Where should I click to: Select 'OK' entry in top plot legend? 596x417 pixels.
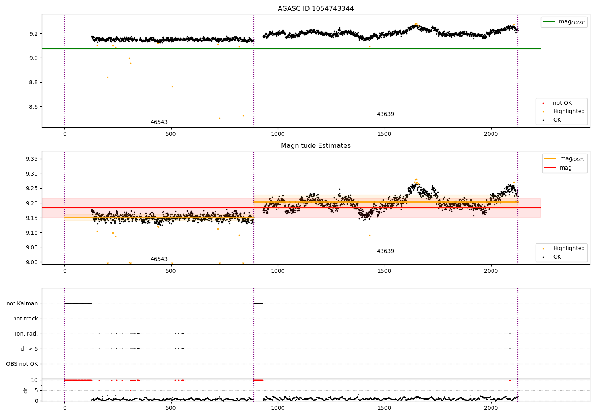557,120
